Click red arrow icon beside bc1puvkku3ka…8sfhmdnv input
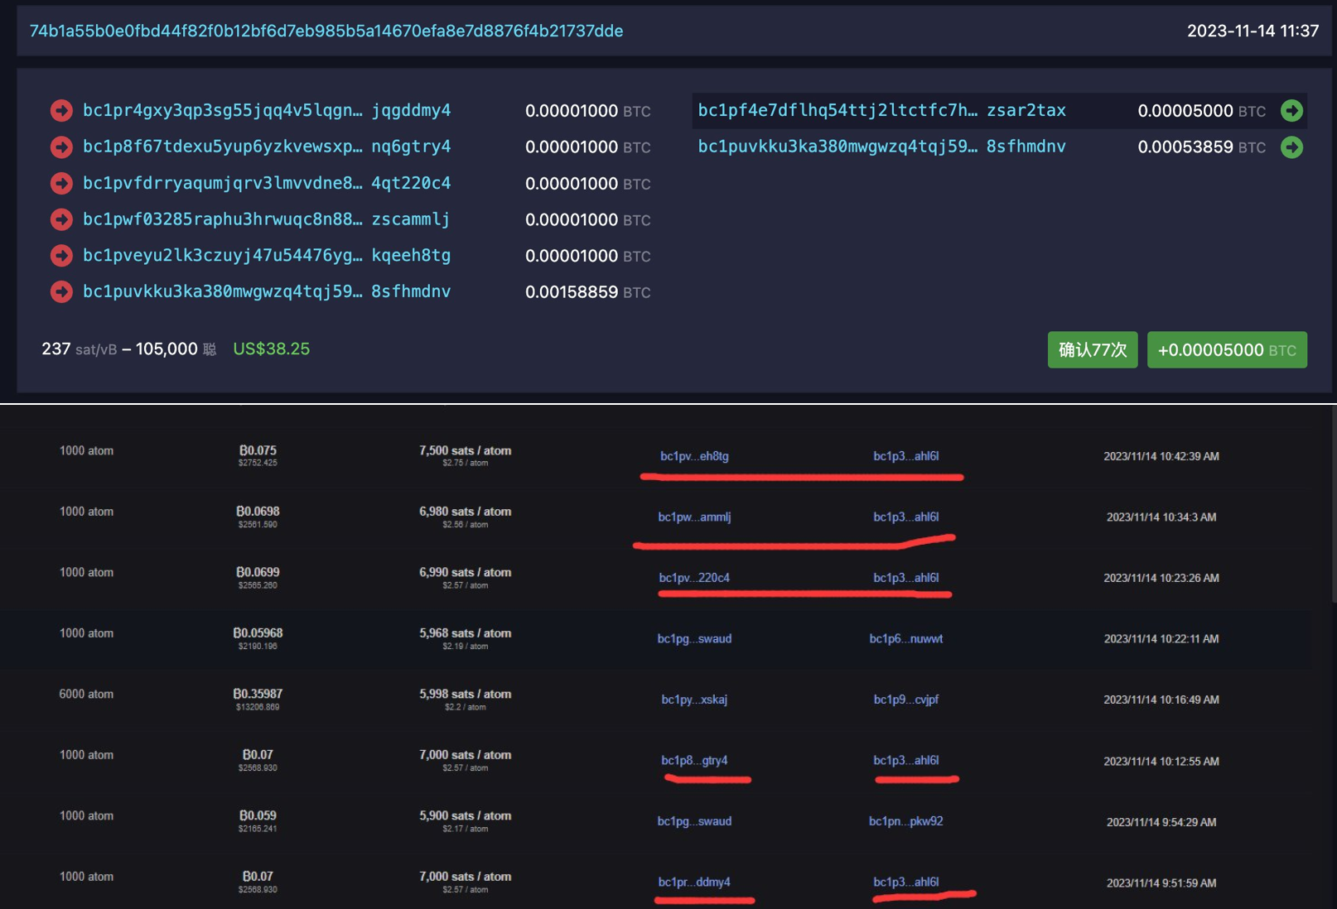This screenshot has height=909, width=1337. 61,292
